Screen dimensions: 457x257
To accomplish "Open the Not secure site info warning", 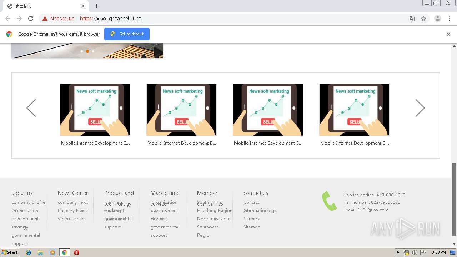I will (x=58, y=19).
